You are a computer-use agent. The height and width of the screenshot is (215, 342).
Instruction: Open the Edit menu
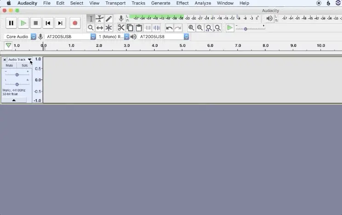coord(60,3)
